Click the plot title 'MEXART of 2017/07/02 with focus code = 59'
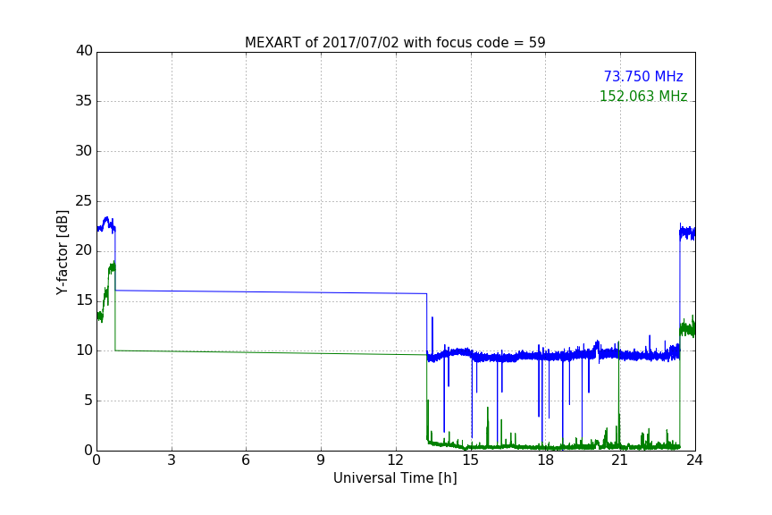Viewport: 772px width, 515px height. point(395,42)
